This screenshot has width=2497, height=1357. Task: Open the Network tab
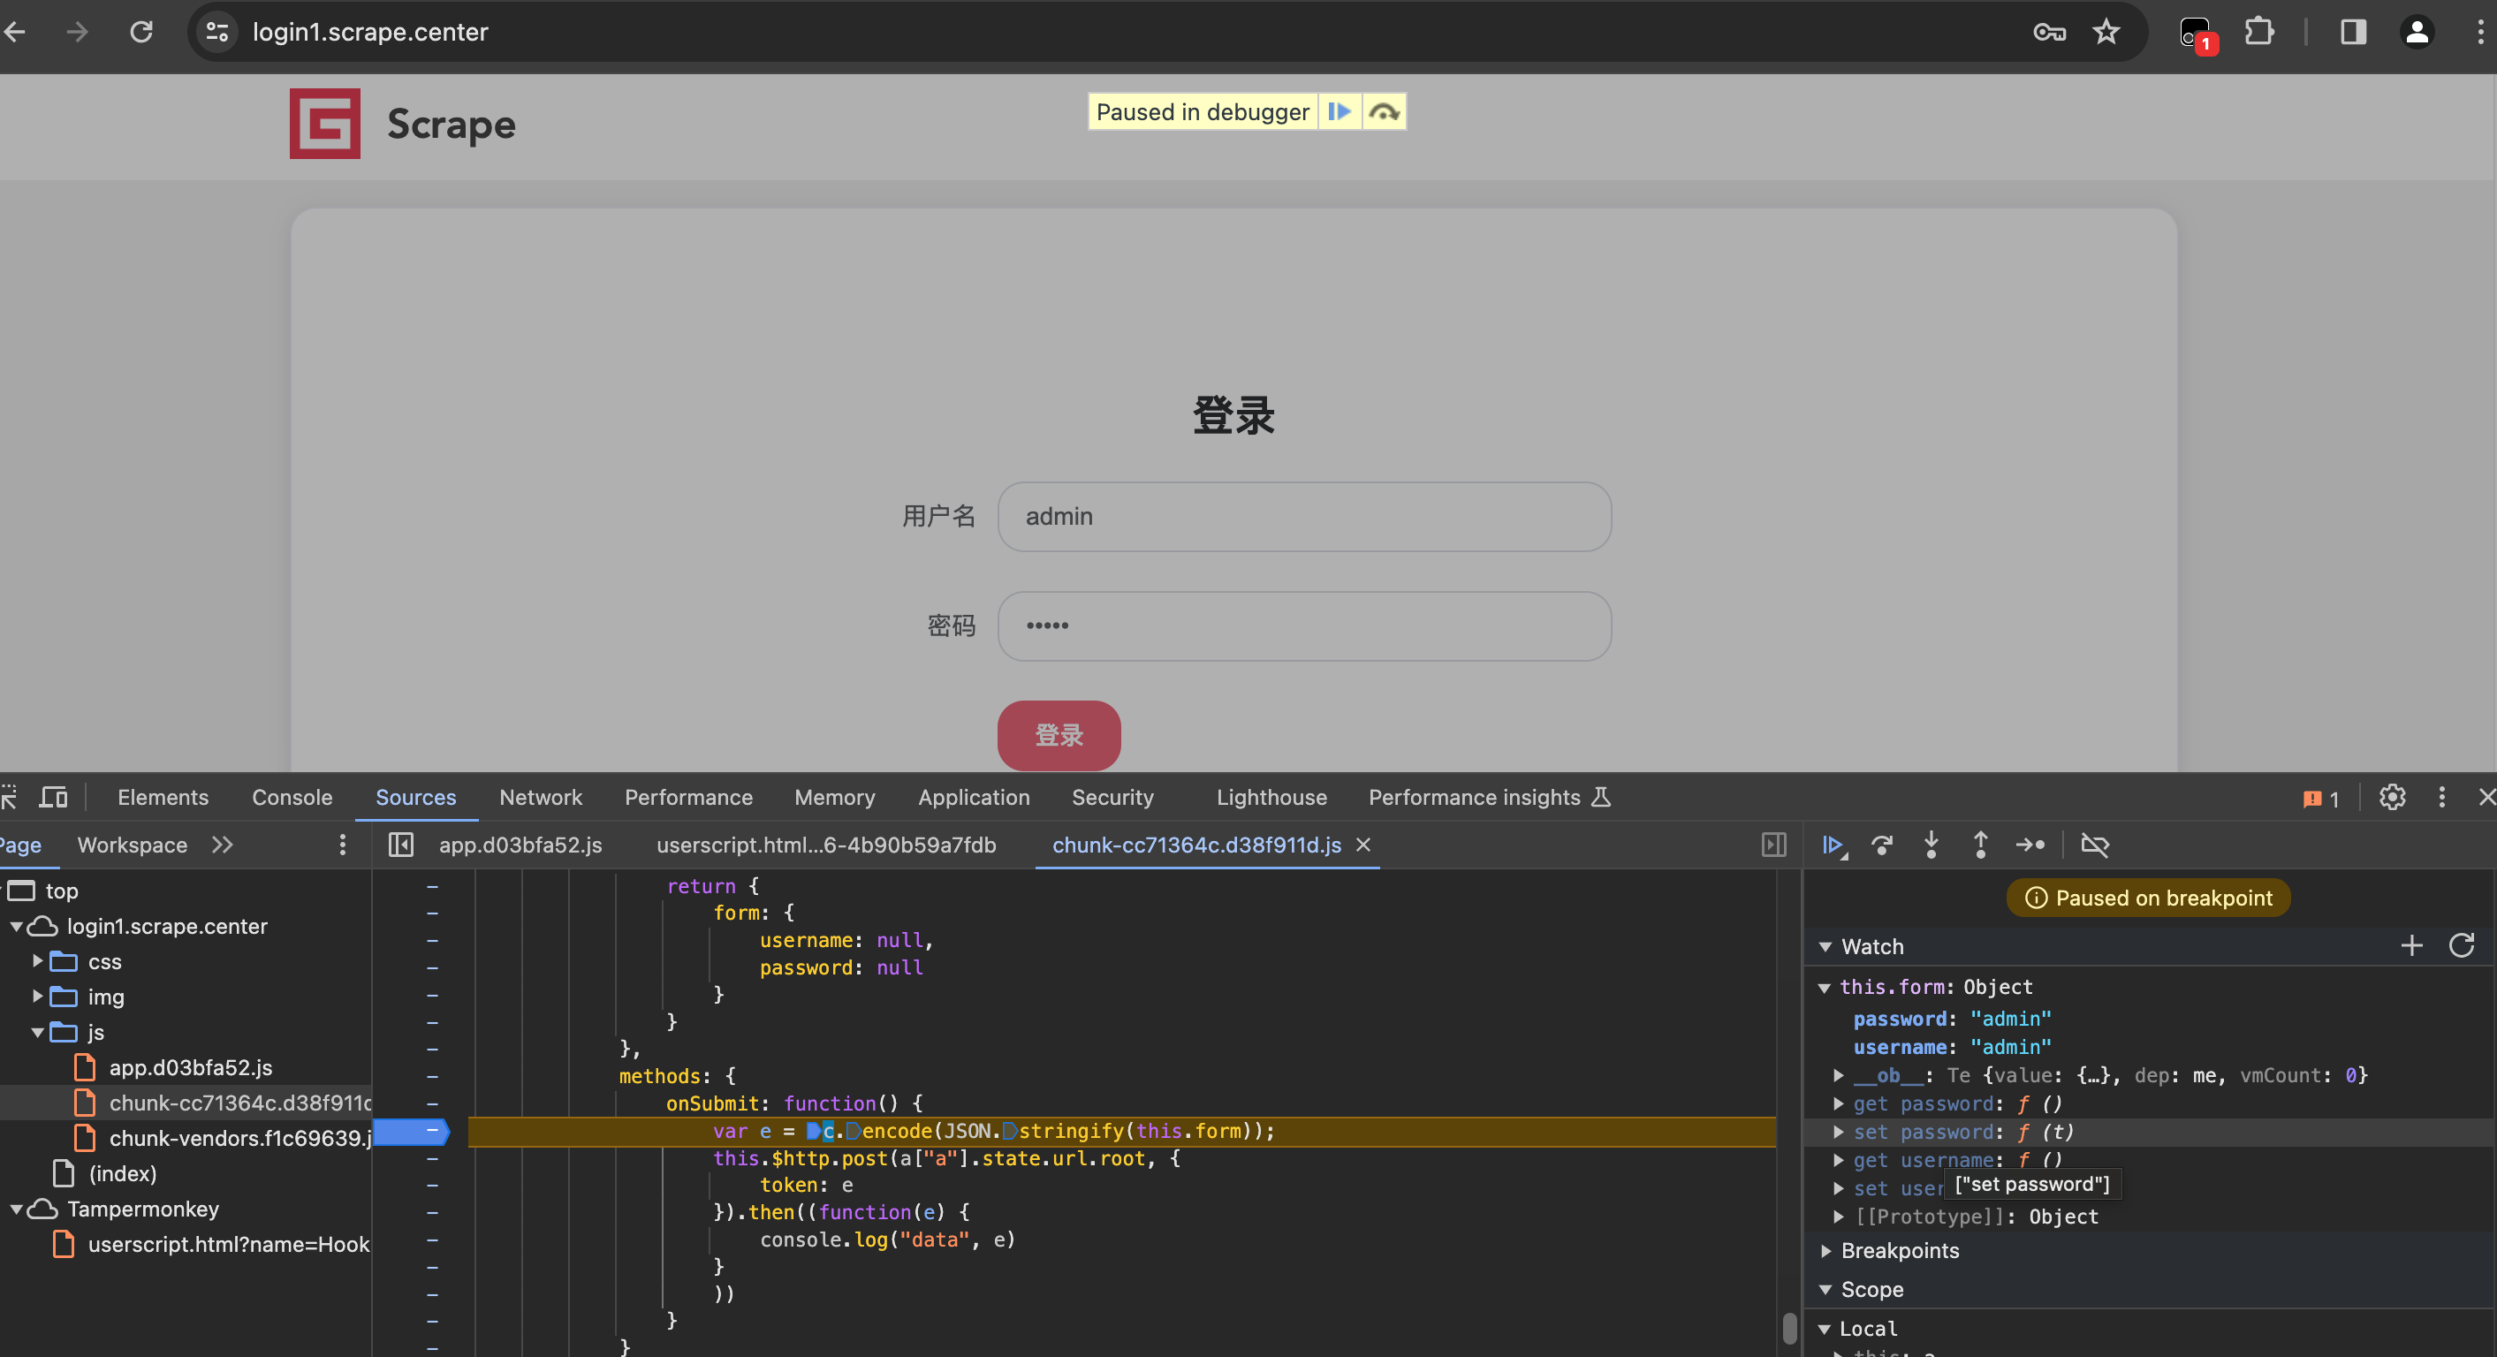pyautogui.click(x=540, y=797)
